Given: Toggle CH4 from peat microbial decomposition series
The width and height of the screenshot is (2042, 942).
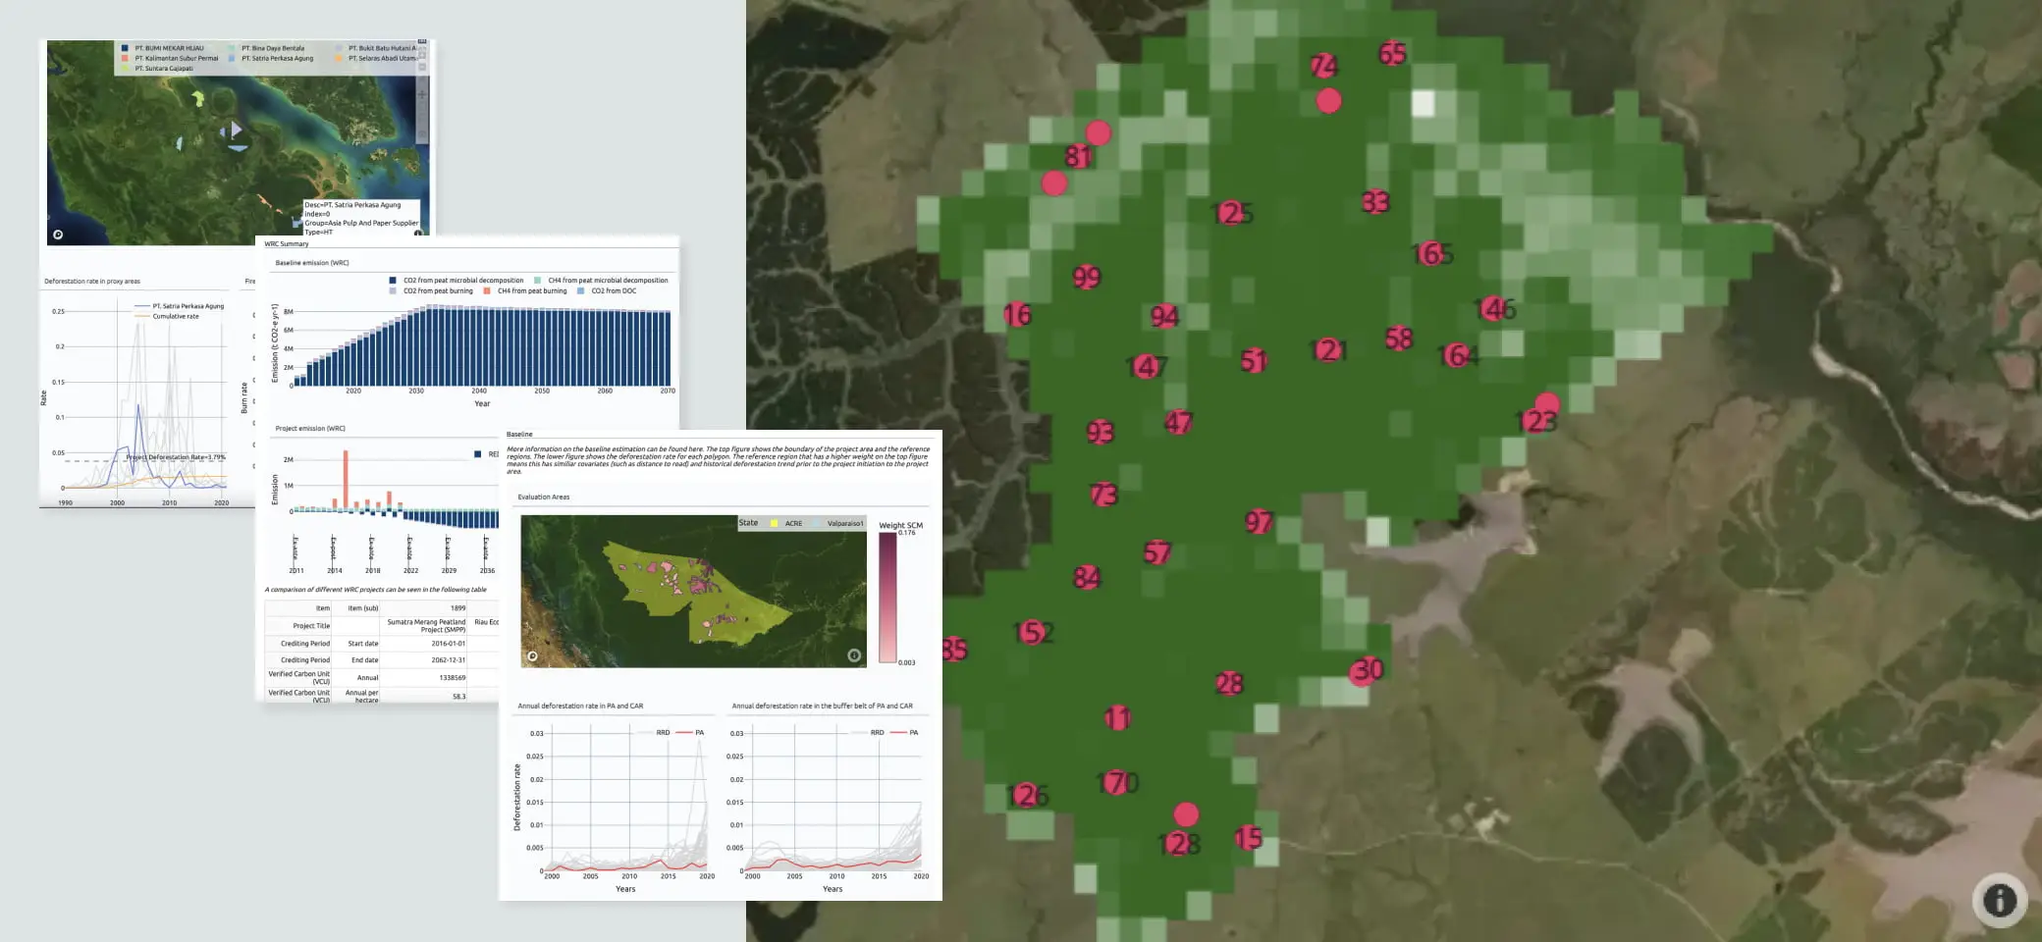Looking at the screenshot, I should click(x=601, y=281).
